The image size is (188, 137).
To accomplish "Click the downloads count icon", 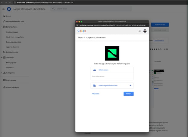I will (164, 49).
